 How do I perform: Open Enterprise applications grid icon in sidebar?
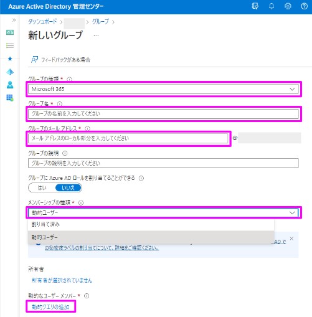10,98
